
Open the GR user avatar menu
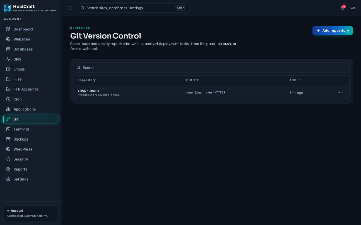coord(352,8)
